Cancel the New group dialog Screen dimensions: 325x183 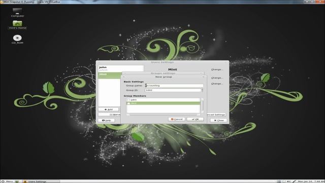(177, 119)
